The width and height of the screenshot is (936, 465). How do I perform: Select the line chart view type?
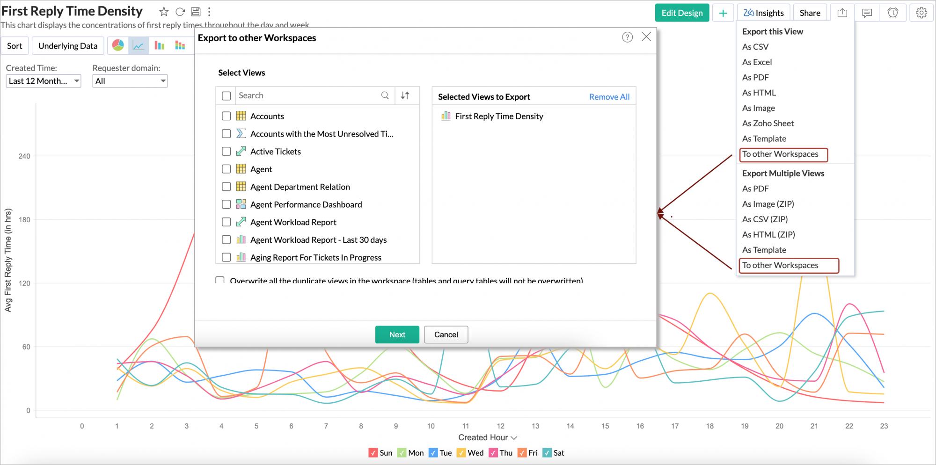tap(139, 45)
